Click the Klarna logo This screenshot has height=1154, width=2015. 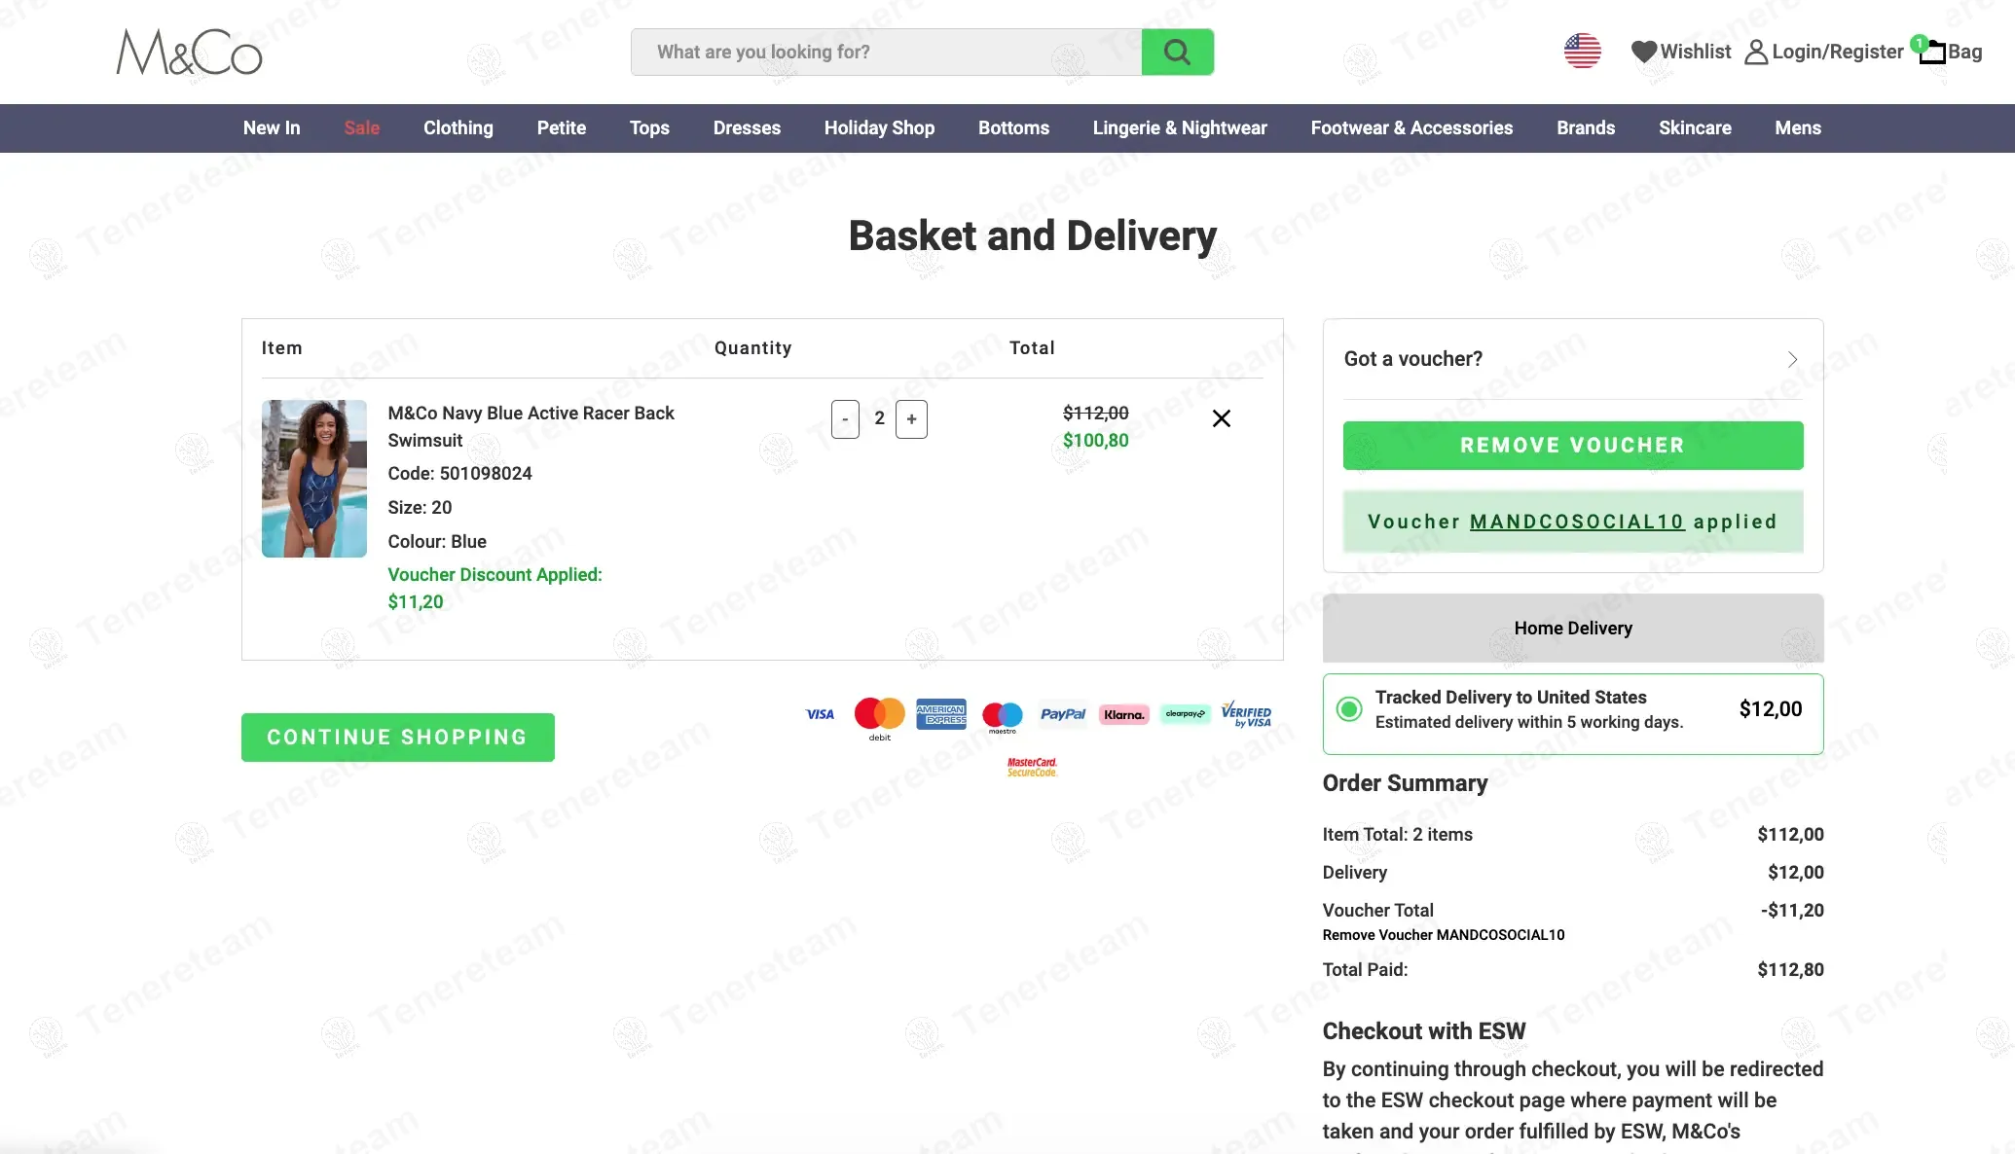(1123, 714)
